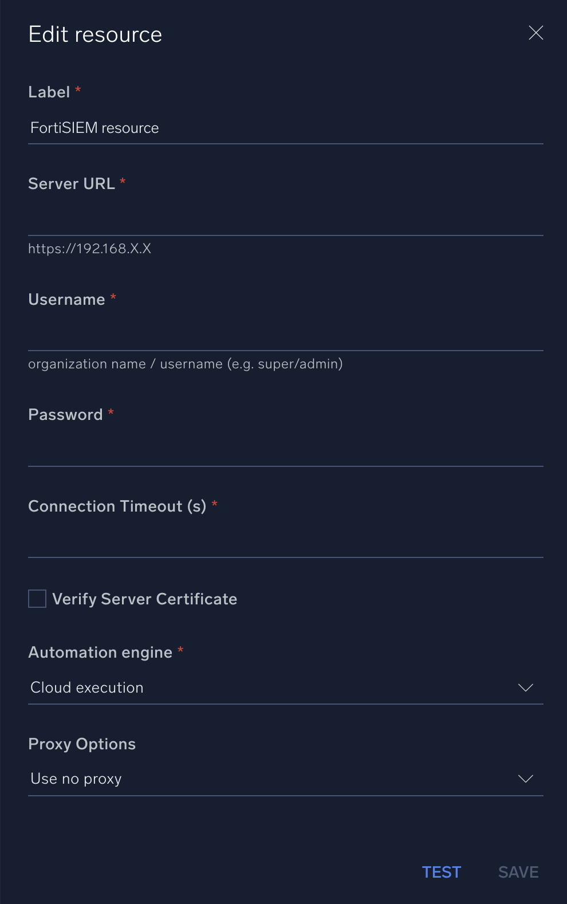Open the Cloud execution dropdown
The height and width of the screenshot is (904, 567).
[274, 687]
